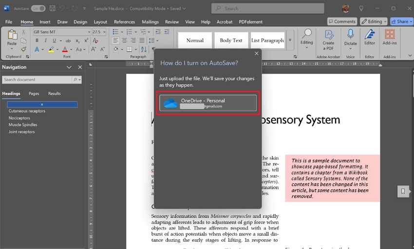Open search options dropdown in Navigation pane
Viewport: 414px width, 249px height.
pos(79,80)
